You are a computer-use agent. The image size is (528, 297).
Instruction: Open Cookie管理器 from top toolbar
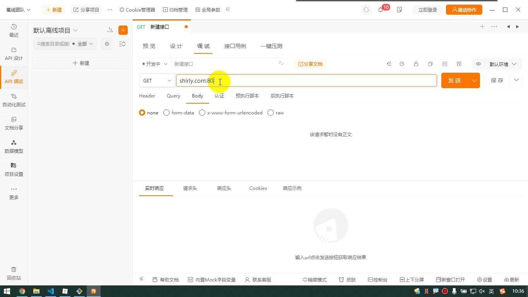[137, 10]
